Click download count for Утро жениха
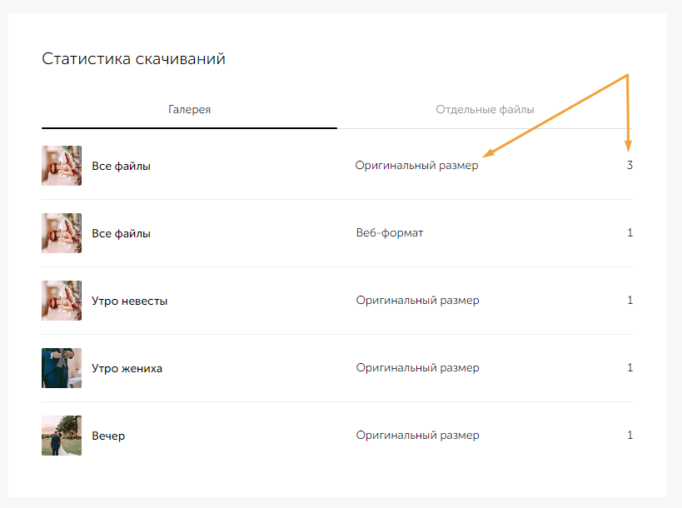Screen dimensions: 682x508 click(630, 368)
